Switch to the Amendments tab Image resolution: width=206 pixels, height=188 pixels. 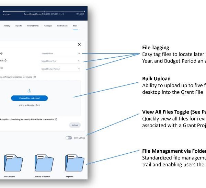(33, 26)
